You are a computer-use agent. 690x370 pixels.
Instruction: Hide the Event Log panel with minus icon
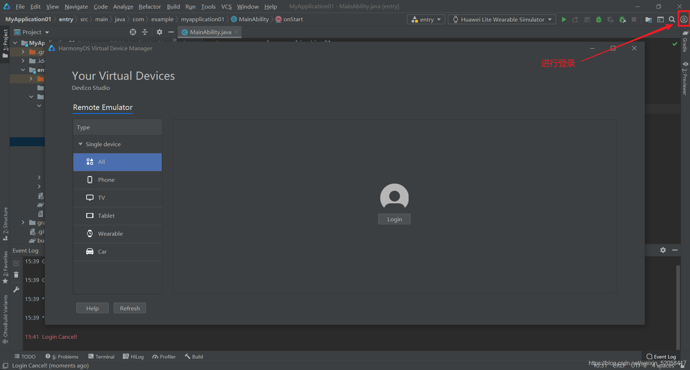[x=675, y=250]
